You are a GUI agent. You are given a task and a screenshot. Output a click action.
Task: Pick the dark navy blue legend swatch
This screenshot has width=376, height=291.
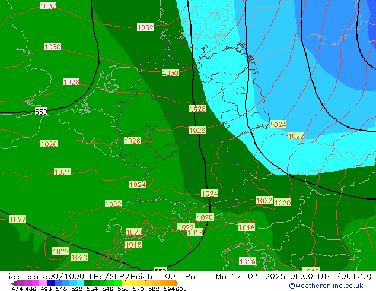[x=50, y=283]
